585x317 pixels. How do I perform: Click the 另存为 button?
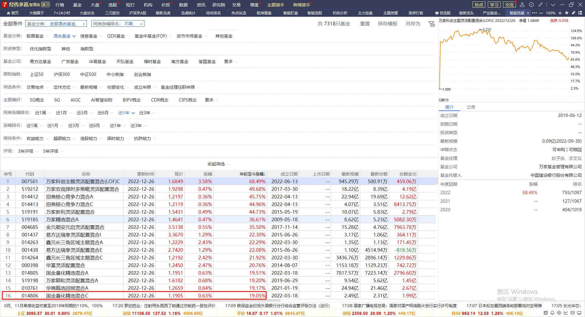413,24
